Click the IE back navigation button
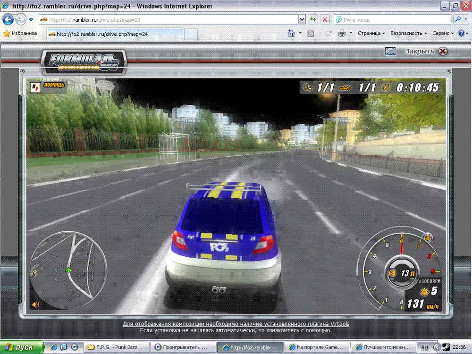 click(x=8, y=20)
